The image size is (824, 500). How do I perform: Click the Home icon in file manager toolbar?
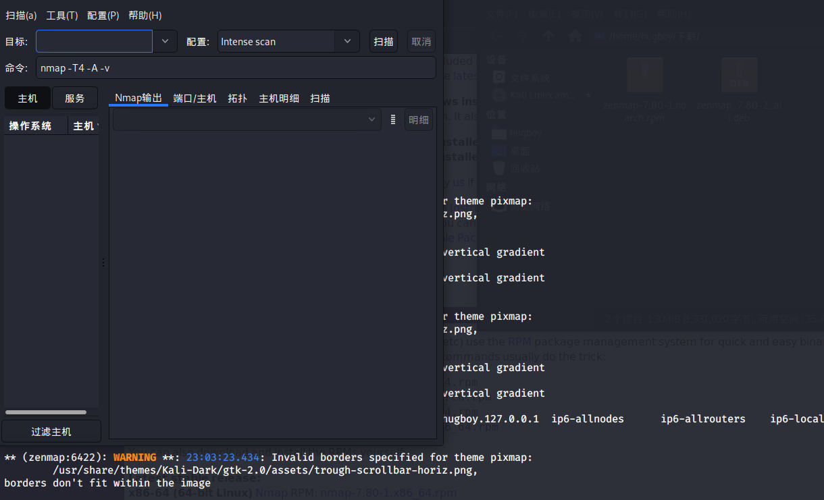point(575,36)
